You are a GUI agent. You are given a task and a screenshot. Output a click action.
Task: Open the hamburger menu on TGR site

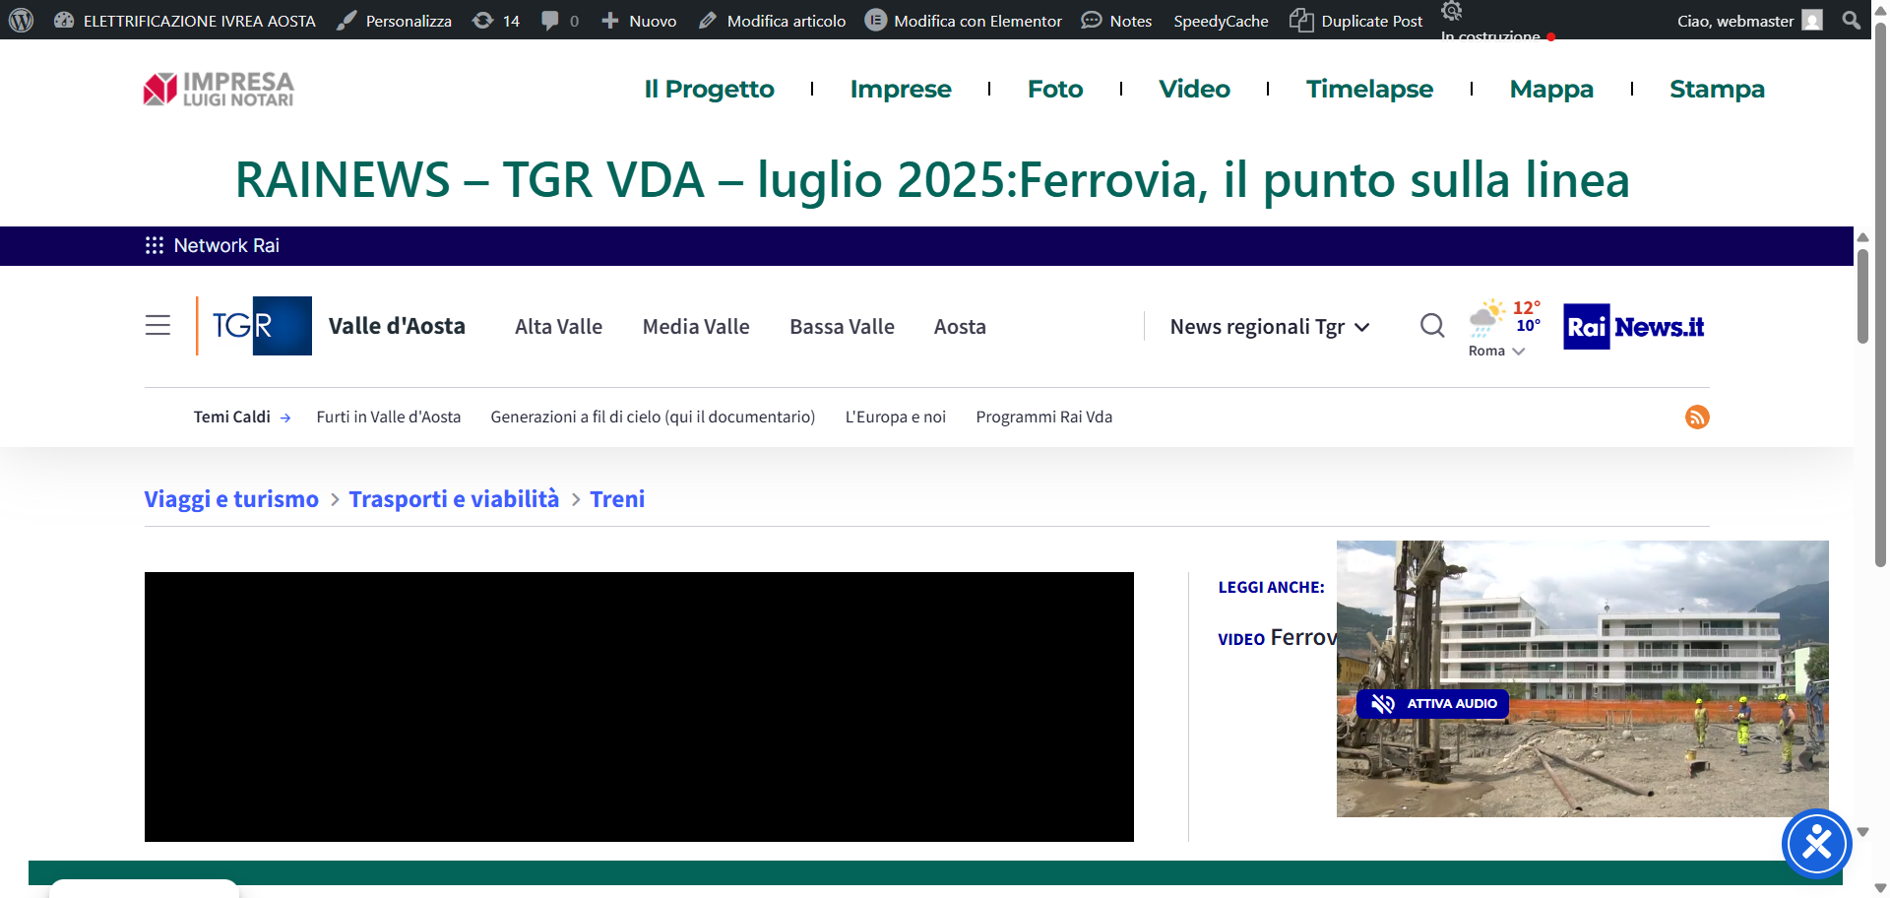pos(157,326)
